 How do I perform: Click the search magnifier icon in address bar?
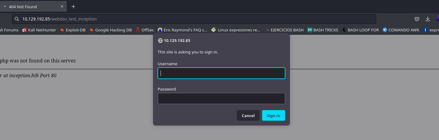click(17, 19)
